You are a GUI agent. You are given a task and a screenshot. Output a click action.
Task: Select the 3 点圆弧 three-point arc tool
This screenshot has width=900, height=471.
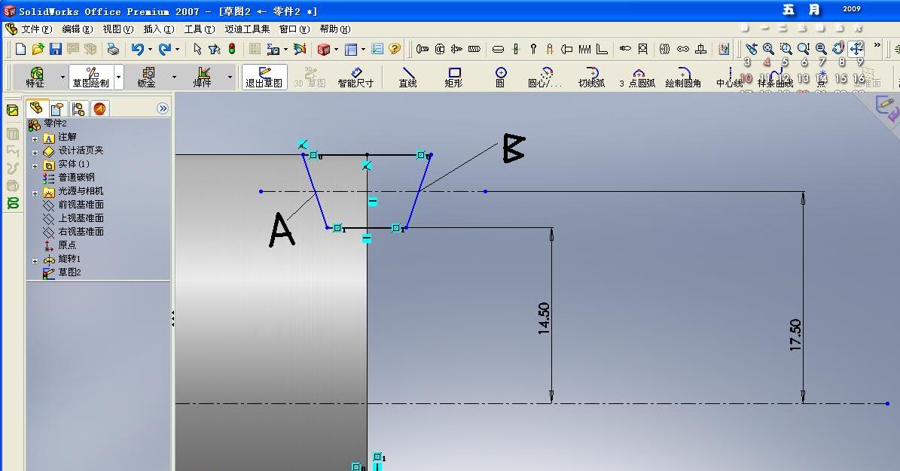click(x=638, y=77)
